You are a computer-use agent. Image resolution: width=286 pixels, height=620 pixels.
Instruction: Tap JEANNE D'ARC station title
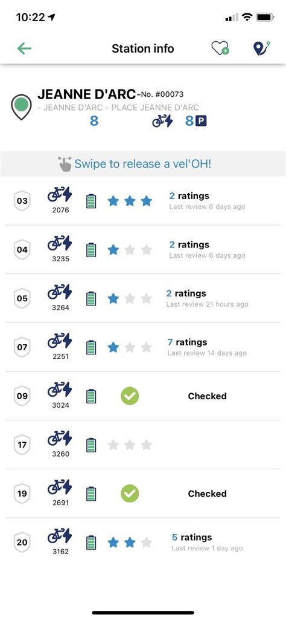click(87, 94)
